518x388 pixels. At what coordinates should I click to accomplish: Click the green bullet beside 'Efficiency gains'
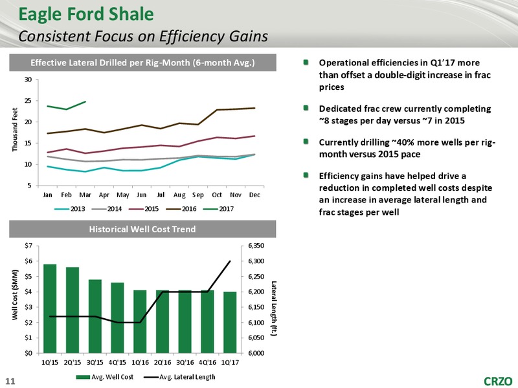click(306, 175)
